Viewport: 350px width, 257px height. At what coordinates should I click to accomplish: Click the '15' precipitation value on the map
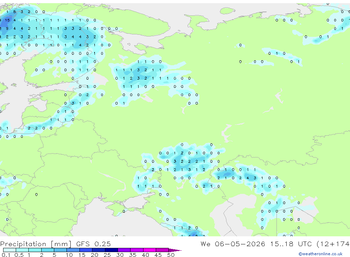coord(7,20)
